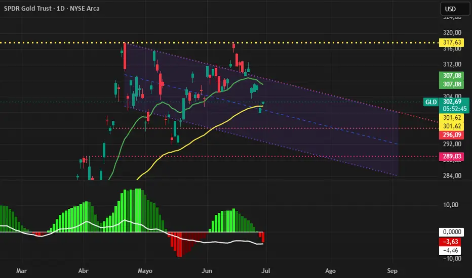The width and height of the screenshot is (472, 278).
Task: Click the red -3,63 indicator value
Action: tap(450, 242)
